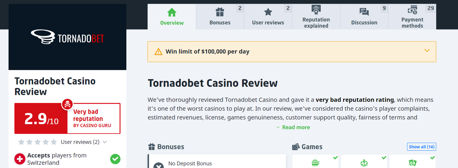Click the Tornadobet logo banner
The image size is (458, 168).
click(67, 37)
